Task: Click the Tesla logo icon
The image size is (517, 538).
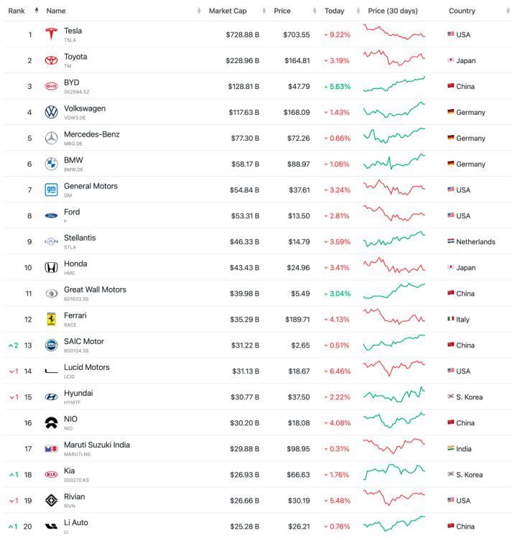Action: [51, 34]
